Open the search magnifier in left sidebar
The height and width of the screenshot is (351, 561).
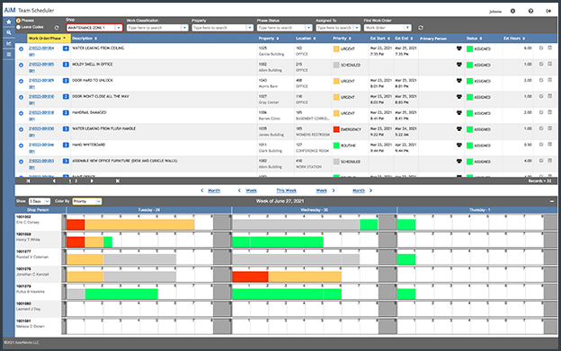tap(9, 33)
